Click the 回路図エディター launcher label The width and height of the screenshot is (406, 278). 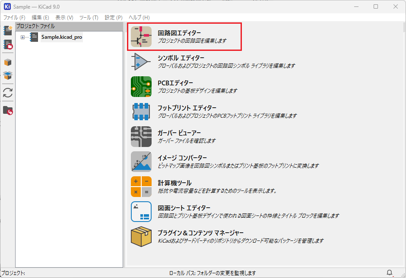(179, 33)
